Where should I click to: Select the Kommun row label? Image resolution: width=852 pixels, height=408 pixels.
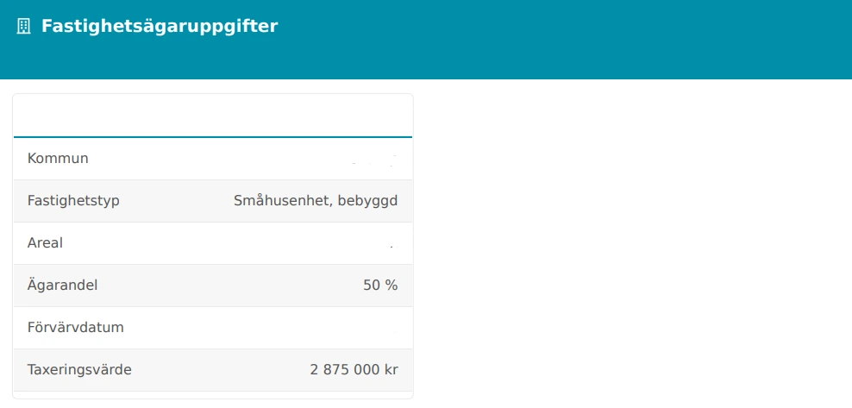coord(58,159)
